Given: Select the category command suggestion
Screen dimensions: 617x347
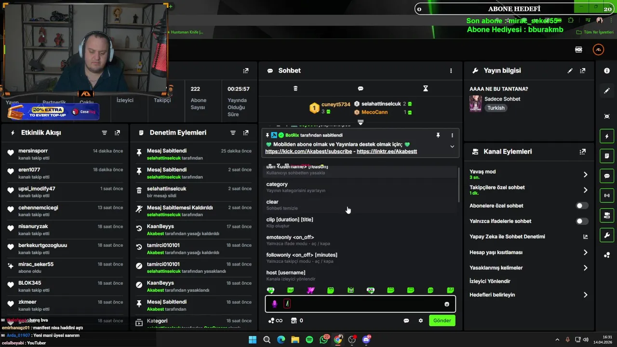Looking at the screenshot, I should point(360,187).
